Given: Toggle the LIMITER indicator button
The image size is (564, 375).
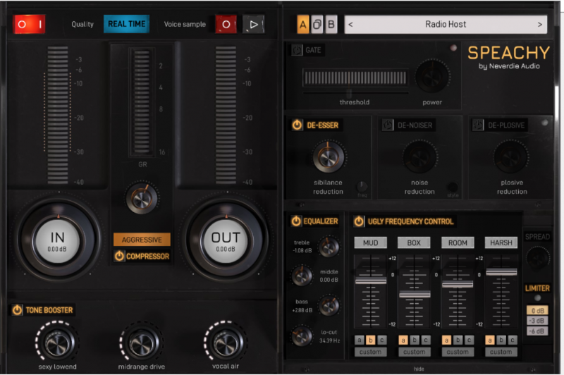Looking at the screenshot, I should tap(537, 297).
